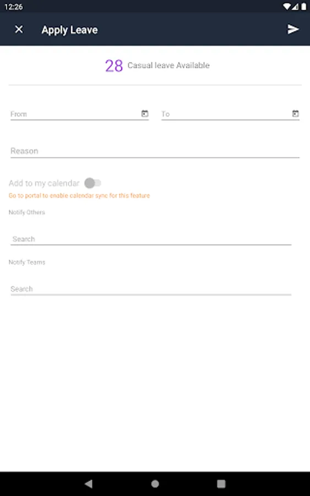This screenshot has height=496, width=310.
Task: Focus the To date field
Action: click(230, 114)
